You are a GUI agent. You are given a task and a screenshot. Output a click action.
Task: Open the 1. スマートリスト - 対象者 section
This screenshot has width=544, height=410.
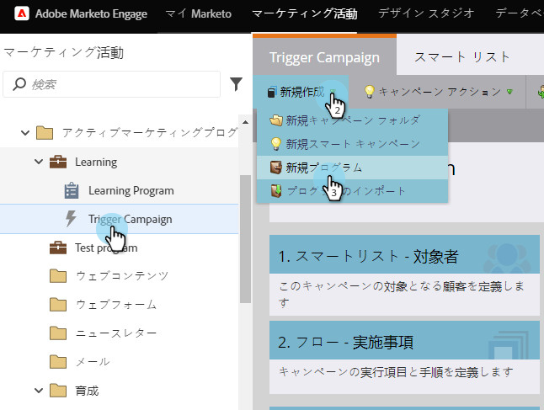(x=404, y=256)
